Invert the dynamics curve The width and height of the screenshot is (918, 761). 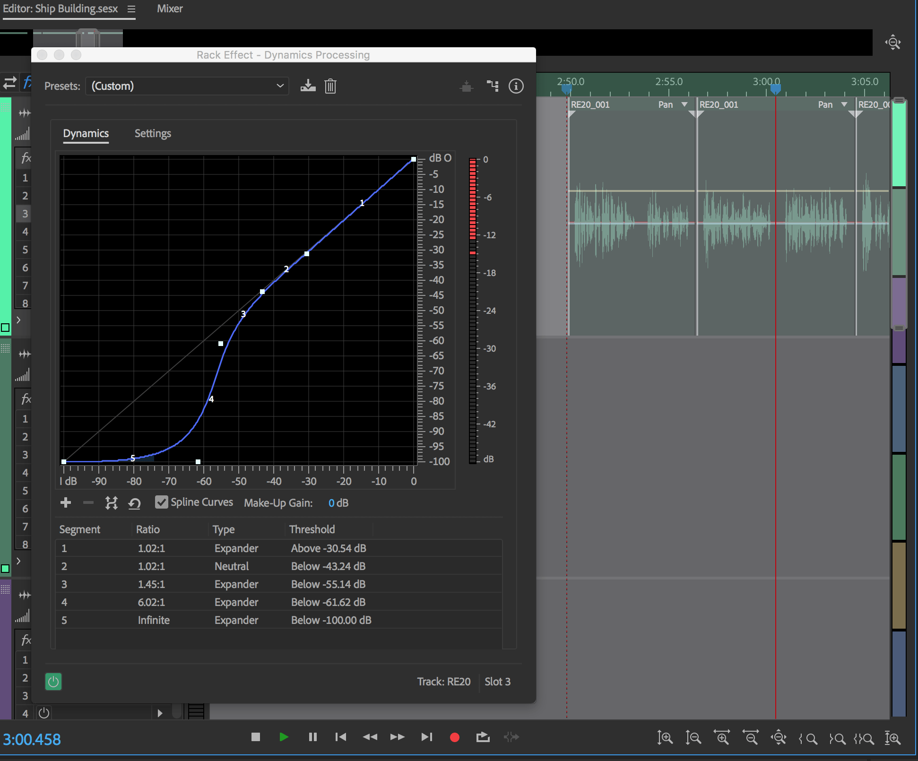112,502
